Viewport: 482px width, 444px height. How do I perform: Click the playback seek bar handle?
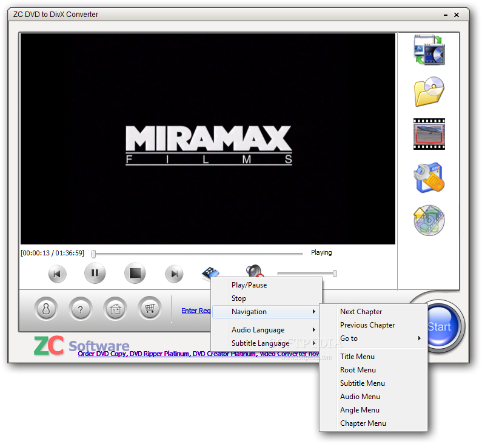[94, 254]
